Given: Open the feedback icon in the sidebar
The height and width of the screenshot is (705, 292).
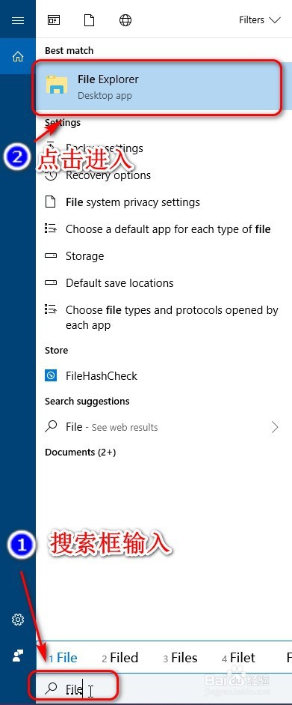Looking at the screenshot, I should [x=17, y=656].
